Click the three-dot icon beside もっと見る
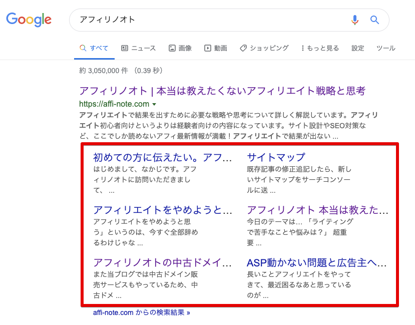415x325 pixels. point(302,48)
